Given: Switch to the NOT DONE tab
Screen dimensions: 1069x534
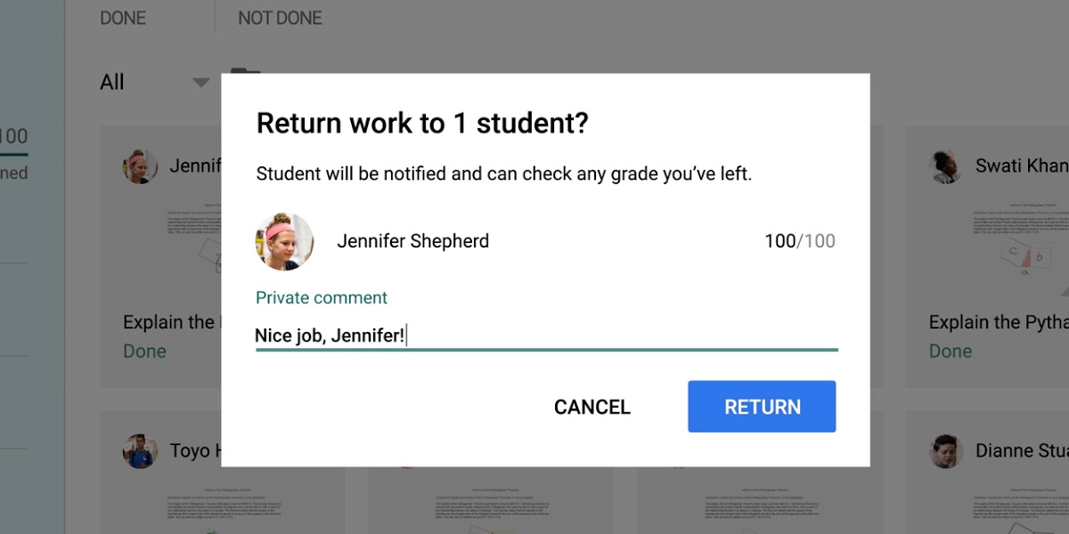Looking at the screenshot, I should [279, 17].
